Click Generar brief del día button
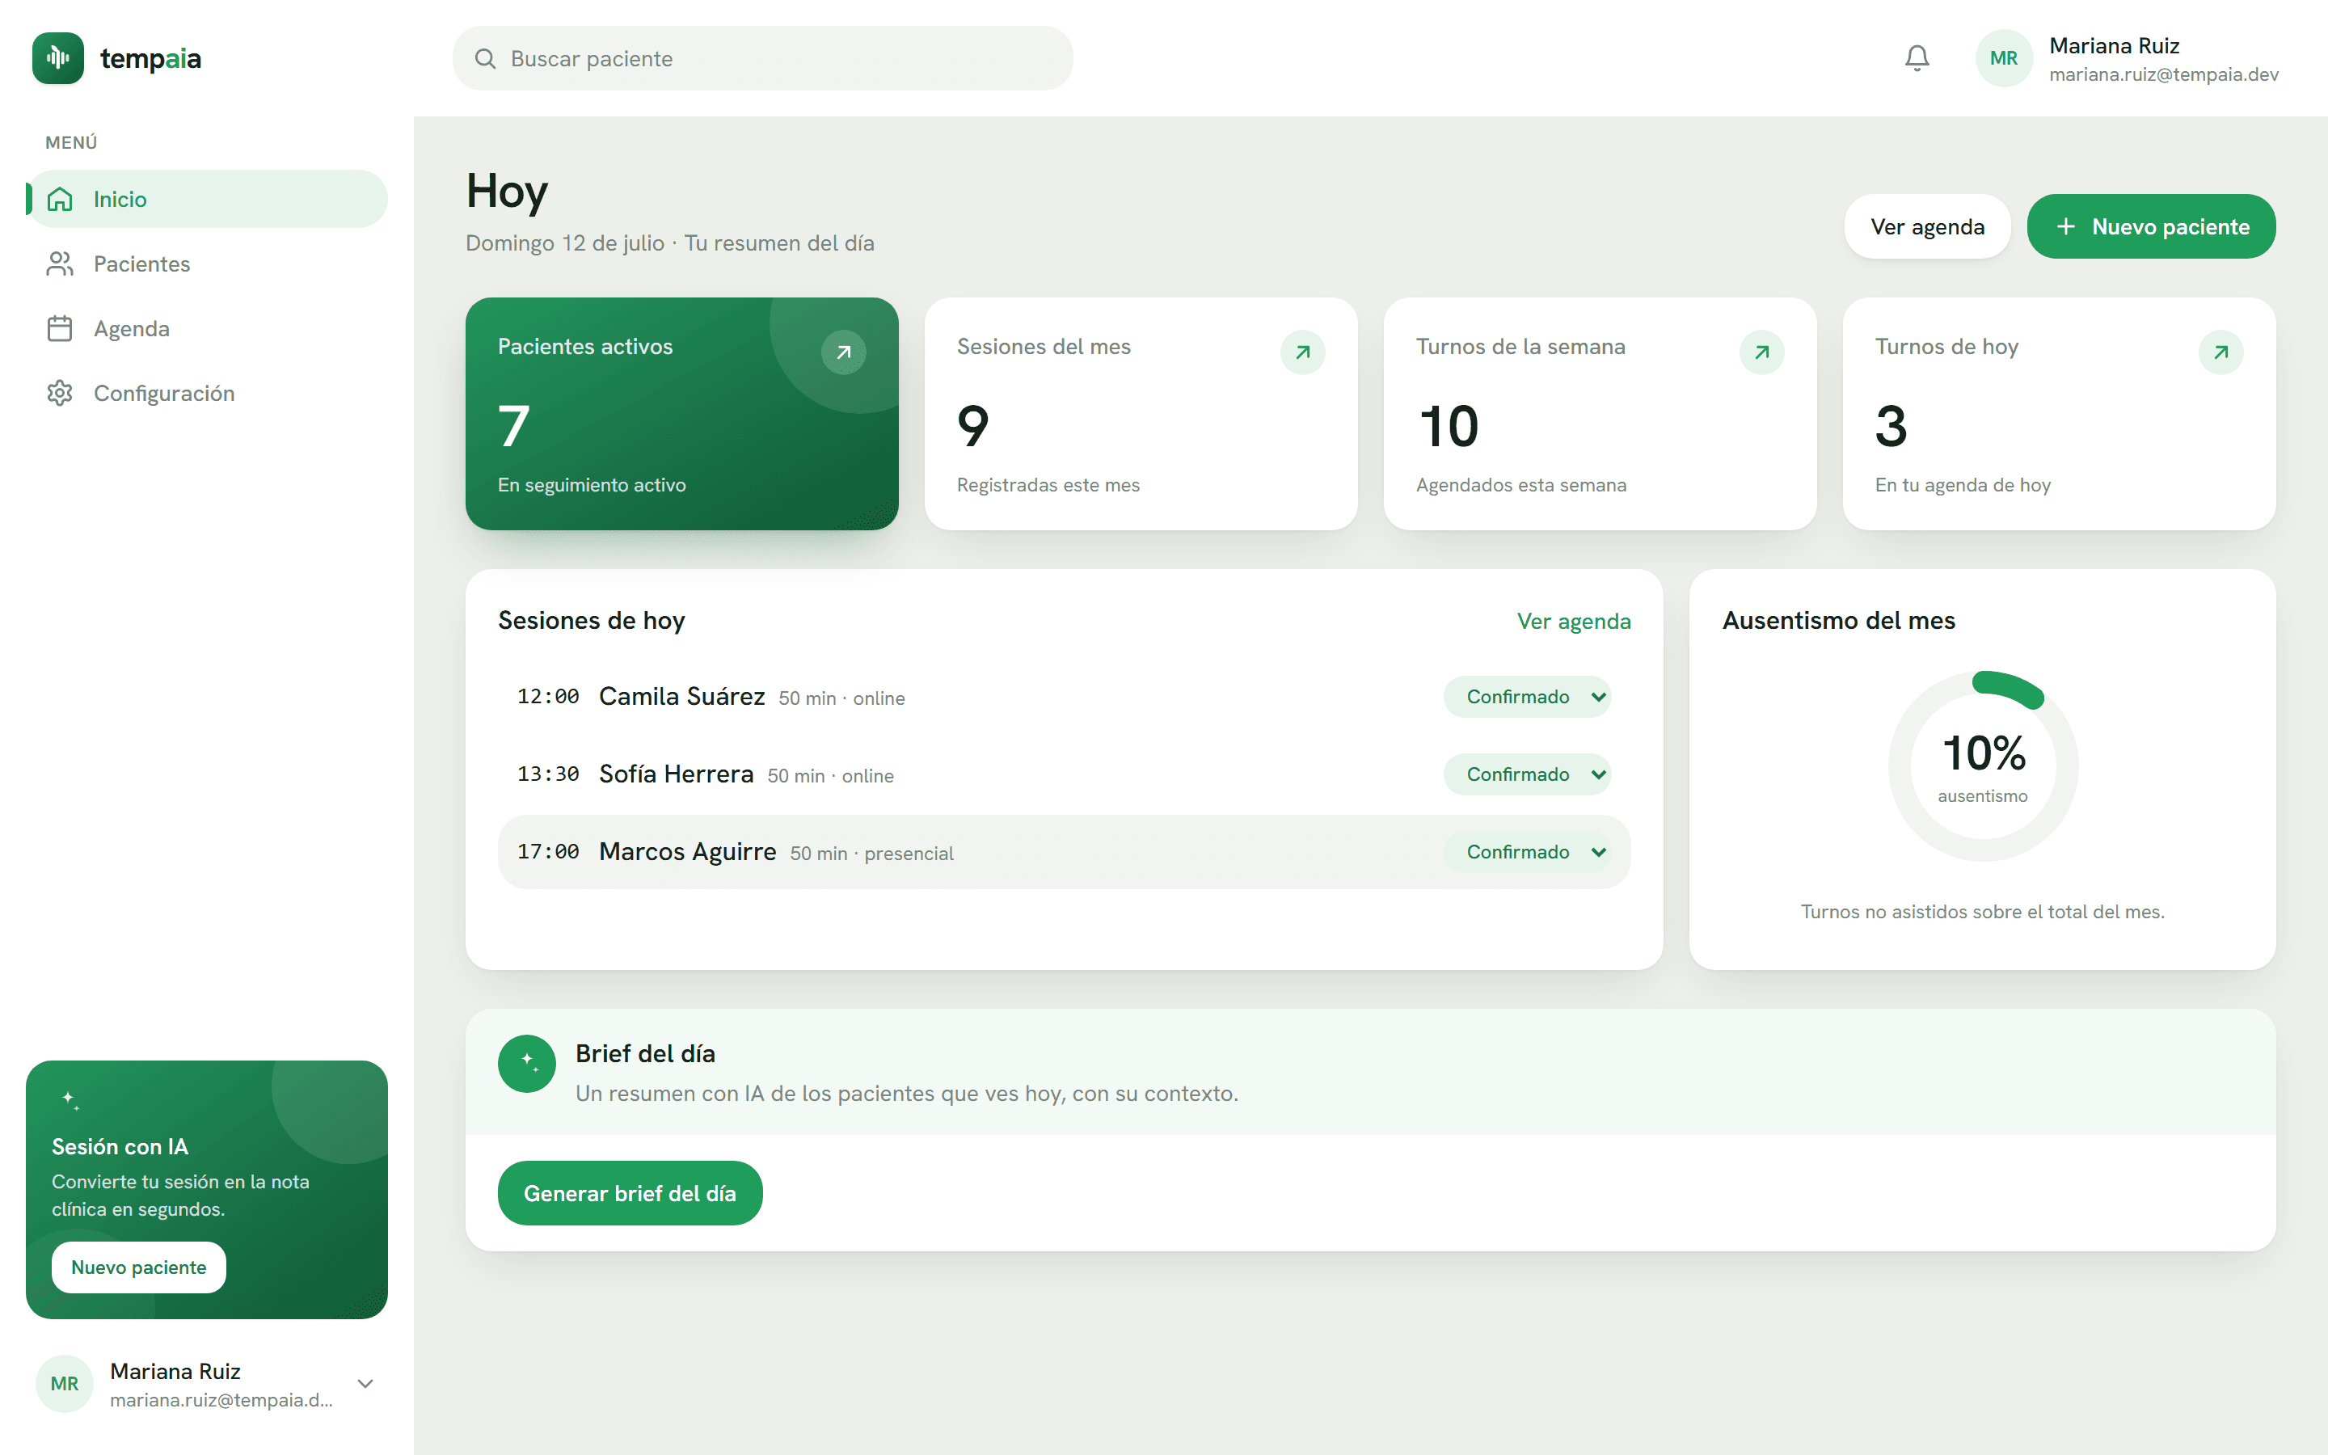 [630, 1193]
